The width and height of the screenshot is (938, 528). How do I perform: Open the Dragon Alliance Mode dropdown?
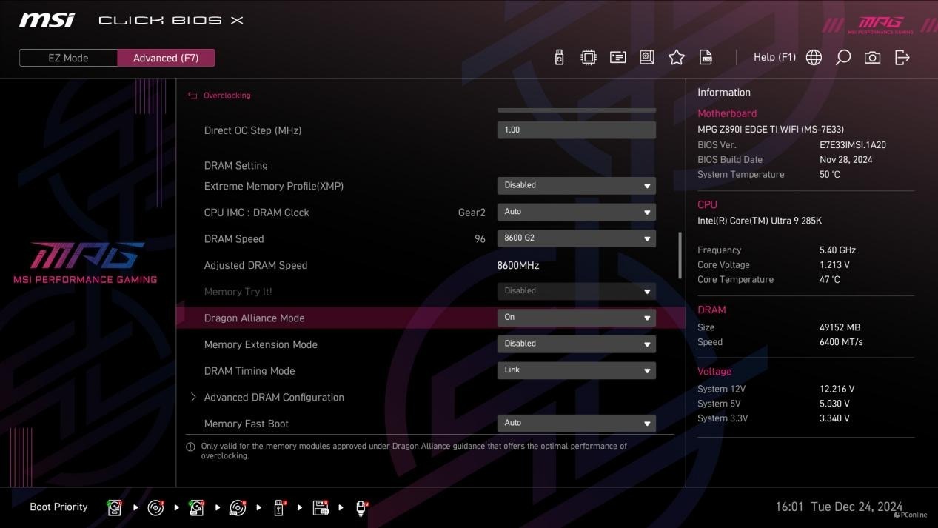click(576, 318)
